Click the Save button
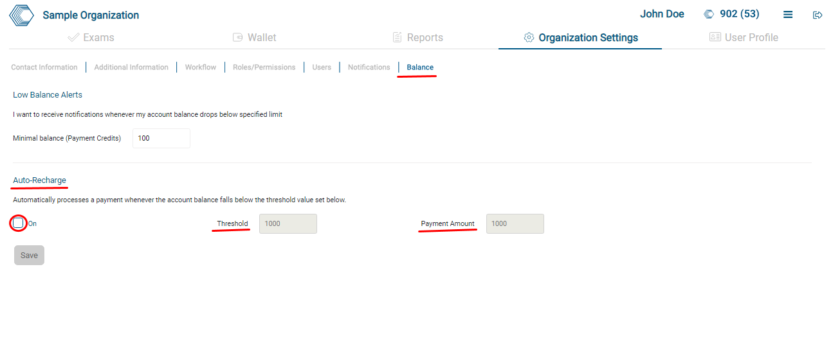Viewport: 833px width, 339px height. [x=29, y=255]
